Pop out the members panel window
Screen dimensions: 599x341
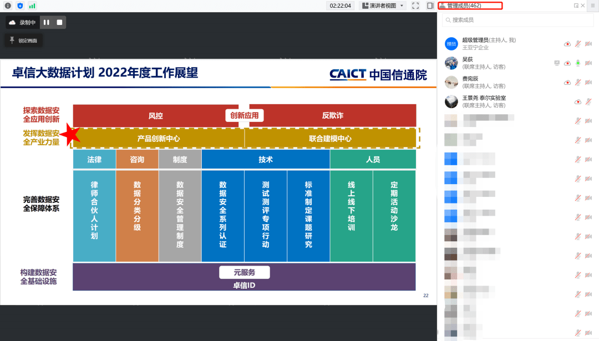tap(576, 6)
